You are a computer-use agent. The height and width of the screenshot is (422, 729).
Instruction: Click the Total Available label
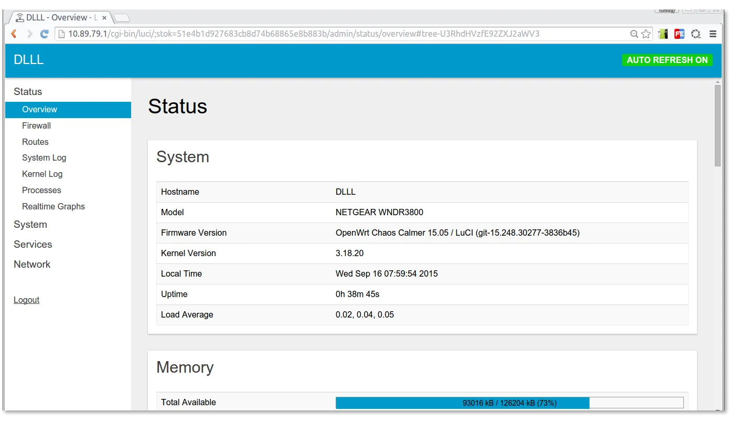pos(188,403)
